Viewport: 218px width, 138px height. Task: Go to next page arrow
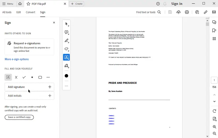(x=214, y=101)
